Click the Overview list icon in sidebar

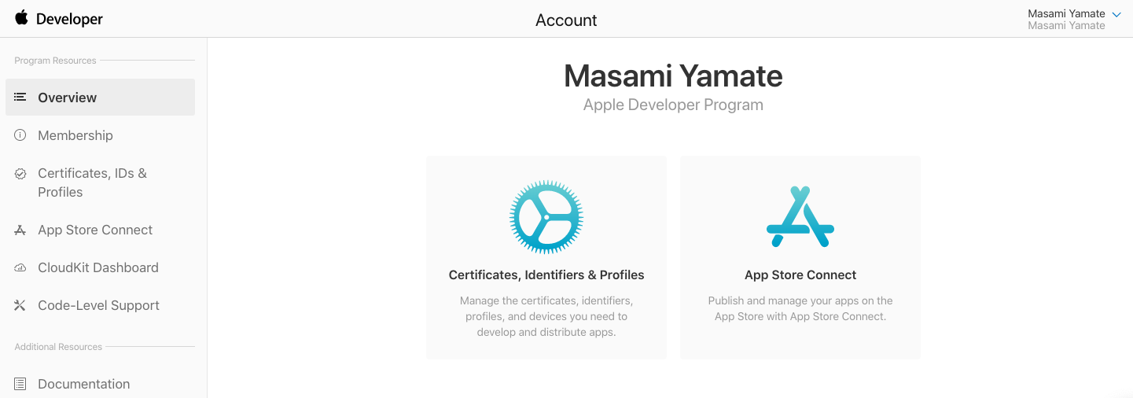pyautogui.click(x=20, y=98)
